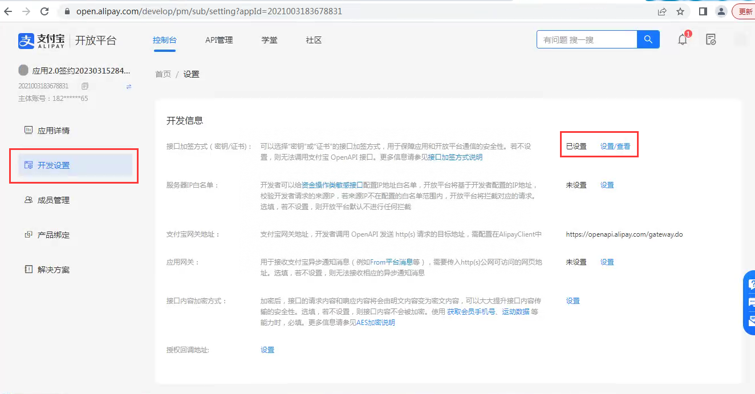This screenshot has width=755, height=394.
Task: Go to 首页 via the breadcrumb
Action: point(163,74)
